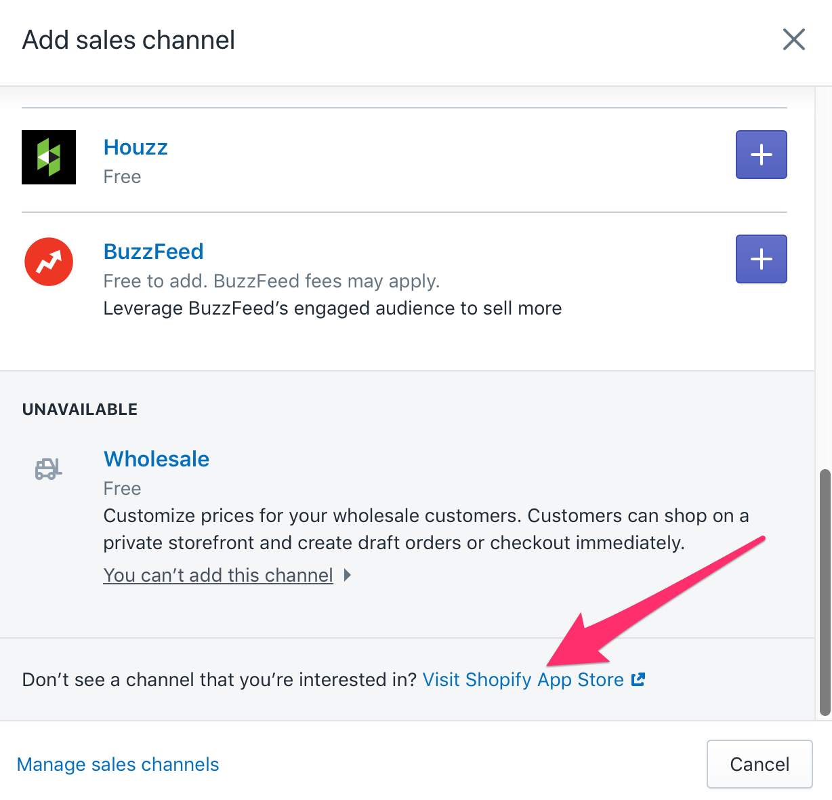Open the Houzz channel details
Image resolution: width=832 pixels, height=800 pixels.
tap(136, 146)
